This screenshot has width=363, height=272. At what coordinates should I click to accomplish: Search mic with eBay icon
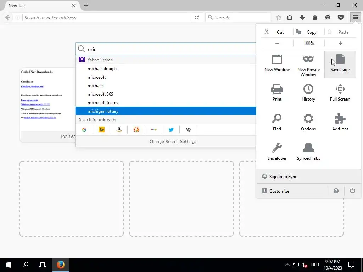pyautogui.click(x=154, y=130)
